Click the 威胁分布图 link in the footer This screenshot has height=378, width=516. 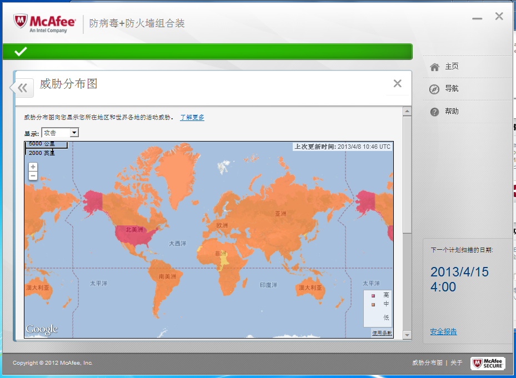(427, 363)
